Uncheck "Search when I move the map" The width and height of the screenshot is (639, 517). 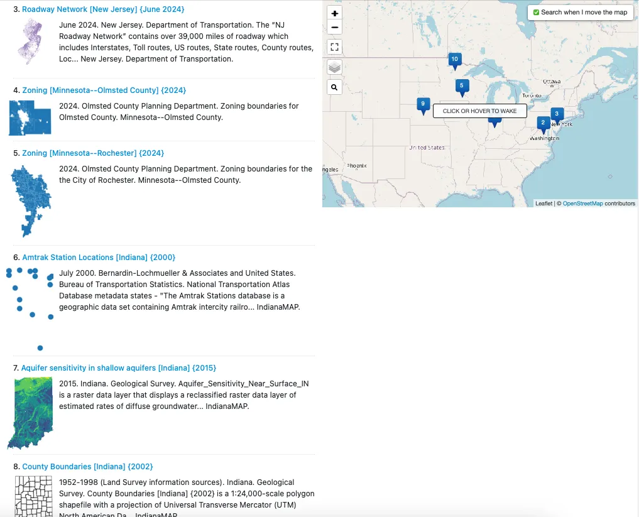tap(536, 13)
